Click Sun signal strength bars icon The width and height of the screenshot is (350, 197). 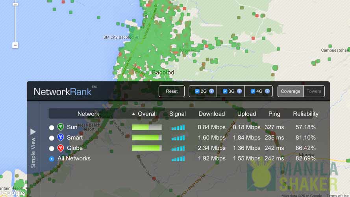[178, 127]
